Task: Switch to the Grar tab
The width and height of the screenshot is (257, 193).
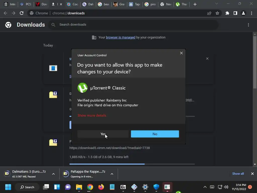Action: (x=119, y=4)
